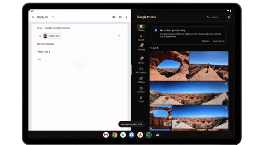Open Gmail compose three-dot overflow menu

(126, 17)
